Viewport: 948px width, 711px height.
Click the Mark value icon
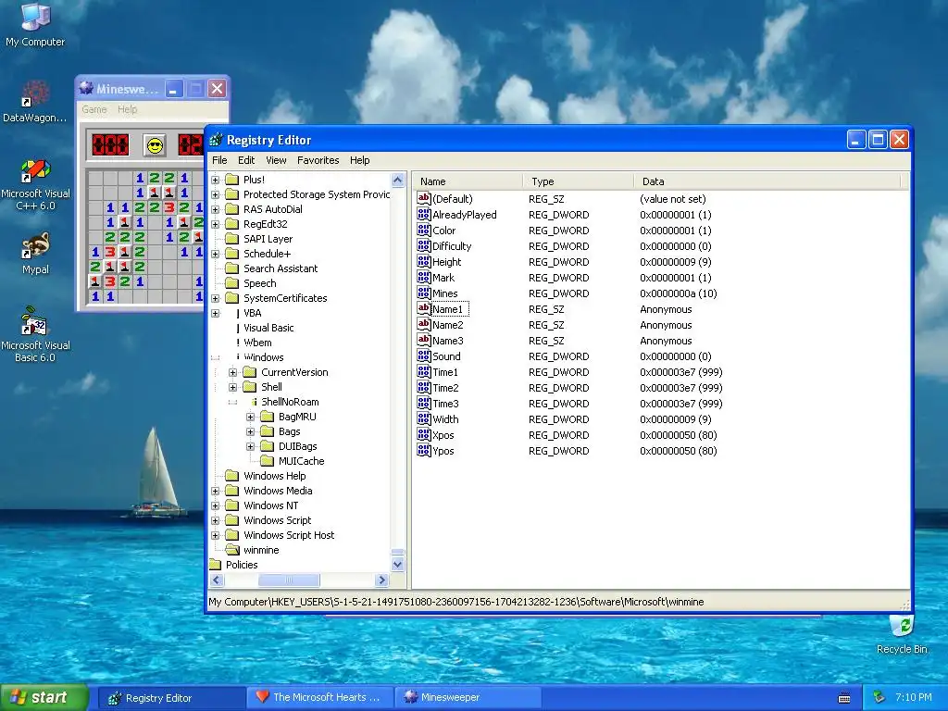tap(423, 277)
